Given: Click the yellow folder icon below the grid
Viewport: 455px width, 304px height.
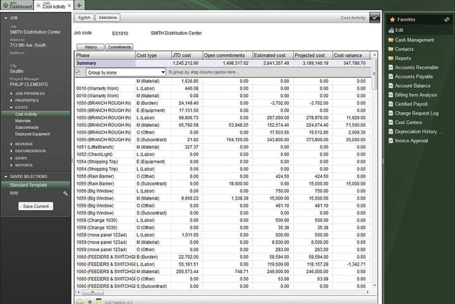Looking at the screenshot, I should (x=80, y=301).
